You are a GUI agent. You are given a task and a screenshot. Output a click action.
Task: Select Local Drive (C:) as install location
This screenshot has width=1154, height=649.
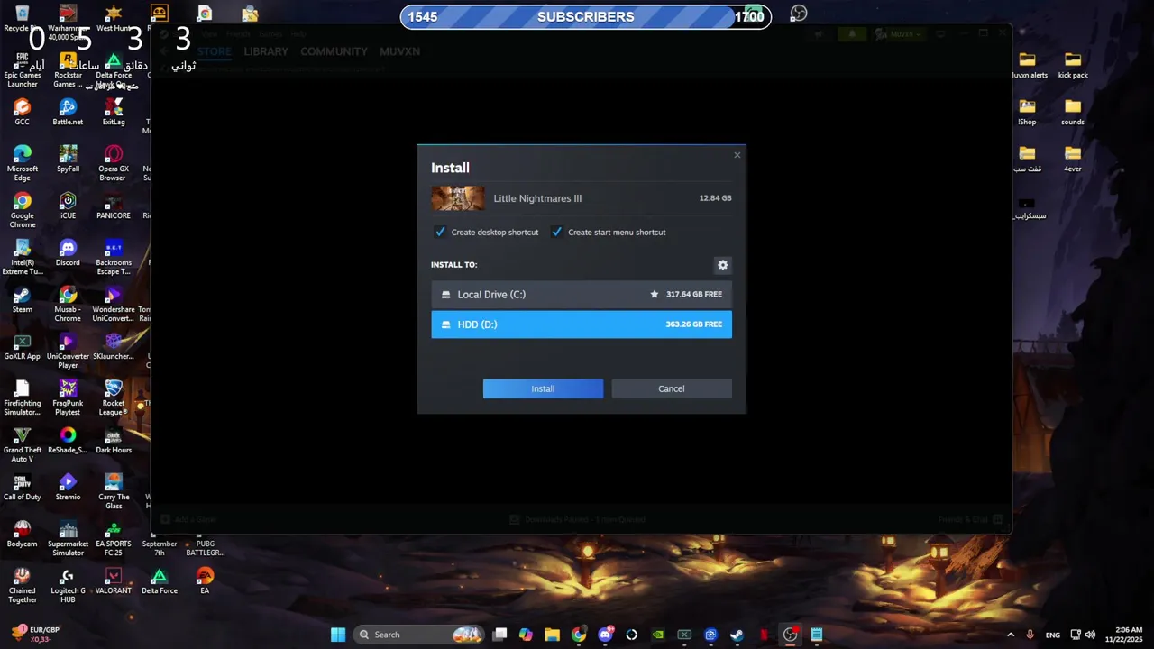(x=582, y=295)
